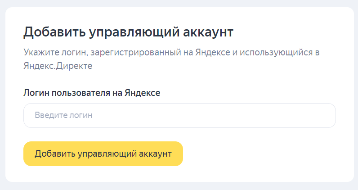Viewport: 358px width, 190px height.
Task: Click the yellow Добавить управляющий аккаунт button
Action: click(x=103, y=154)
